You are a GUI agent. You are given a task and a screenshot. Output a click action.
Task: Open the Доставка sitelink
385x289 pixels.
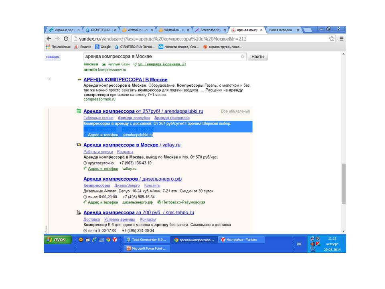coord(91,220)
